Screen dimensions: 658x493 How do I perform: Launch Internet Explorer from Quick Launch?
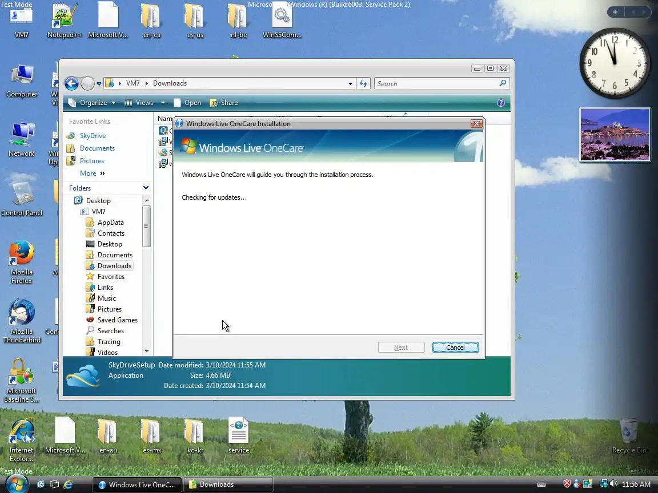[x=68, y=484]
